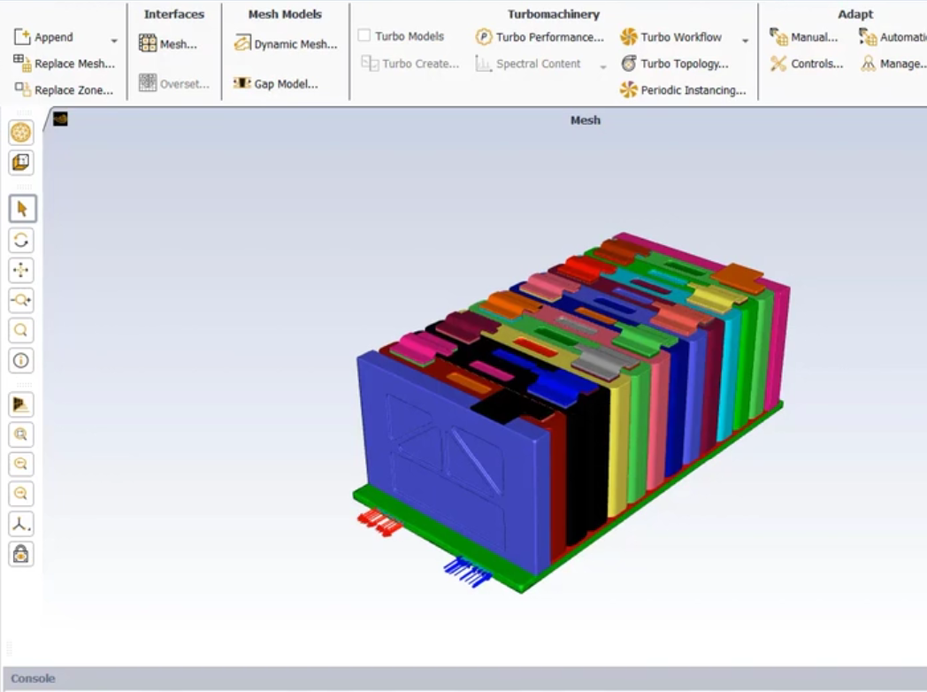
Task: Activate the arrow select pointer tool
Action: [22, 209]
